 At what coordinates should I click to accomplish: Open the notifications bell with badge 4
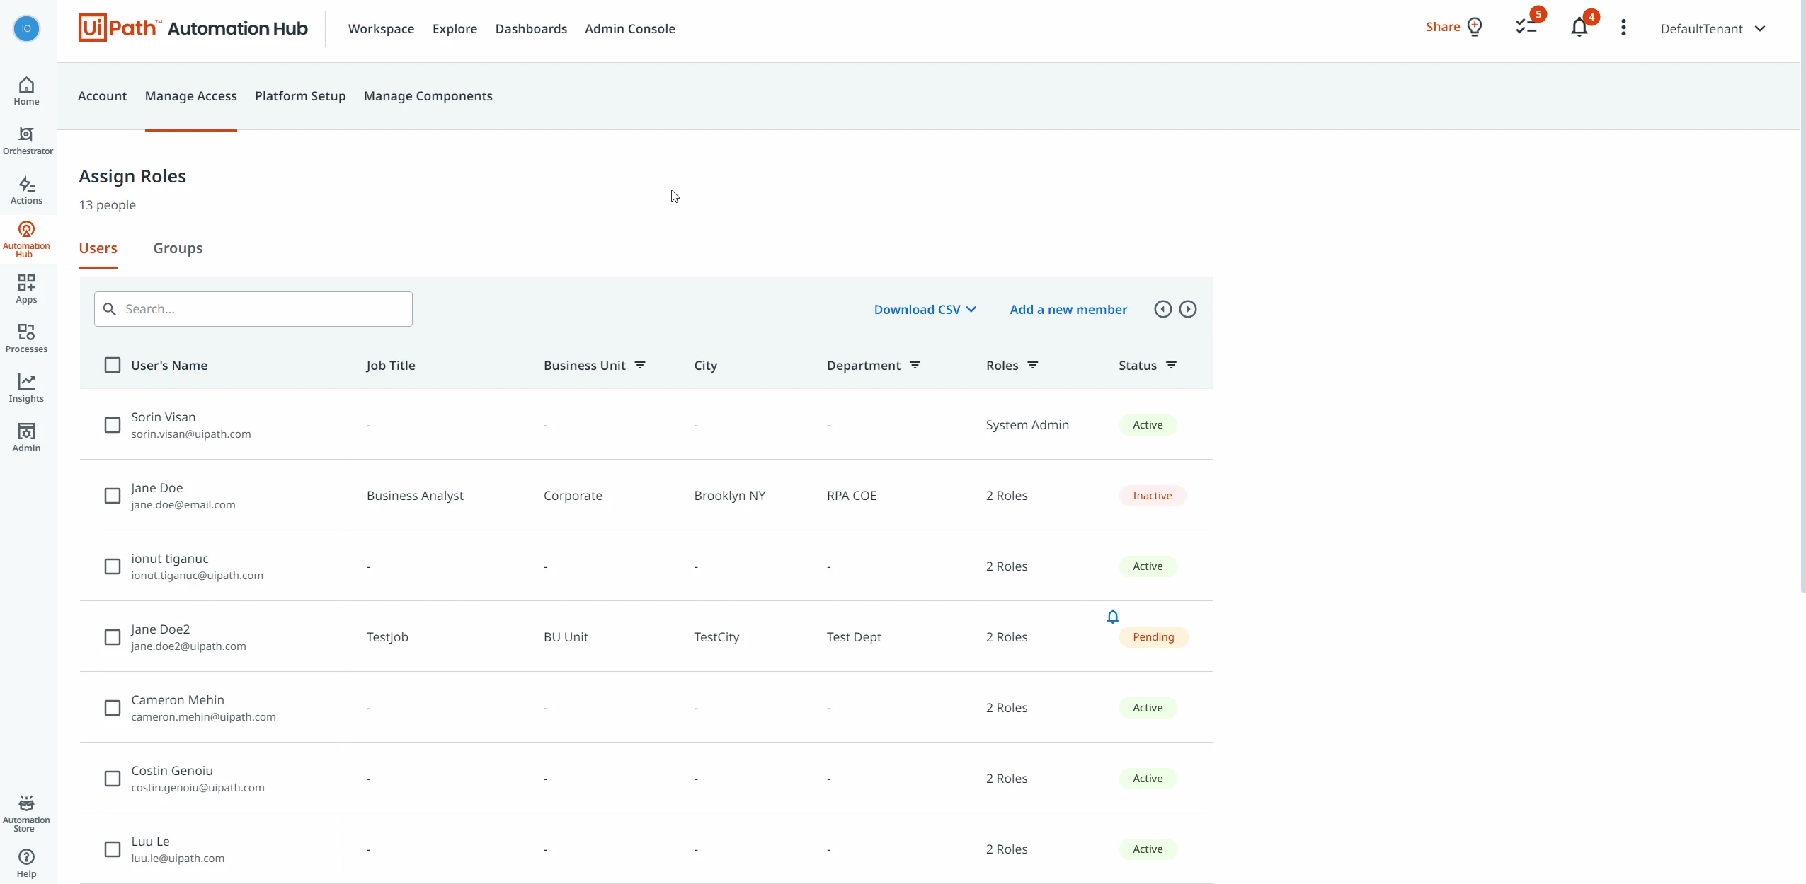coord(1579,28)
